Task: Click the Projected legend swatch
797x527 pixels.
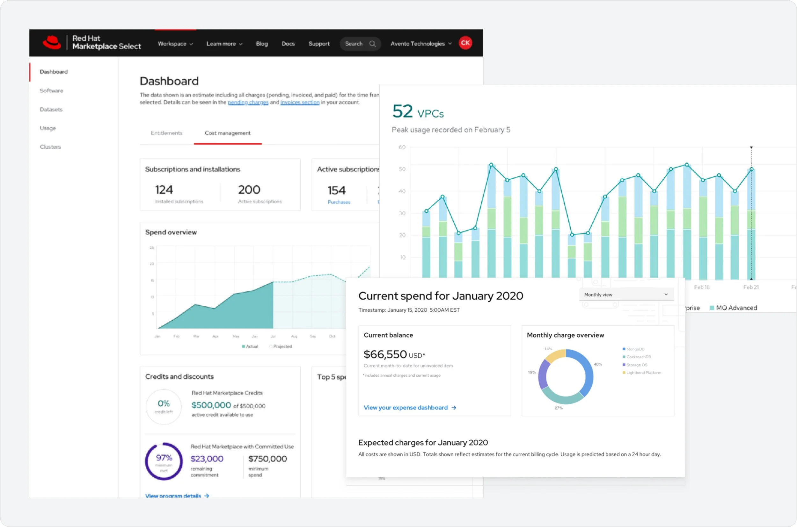Action: 271,346
